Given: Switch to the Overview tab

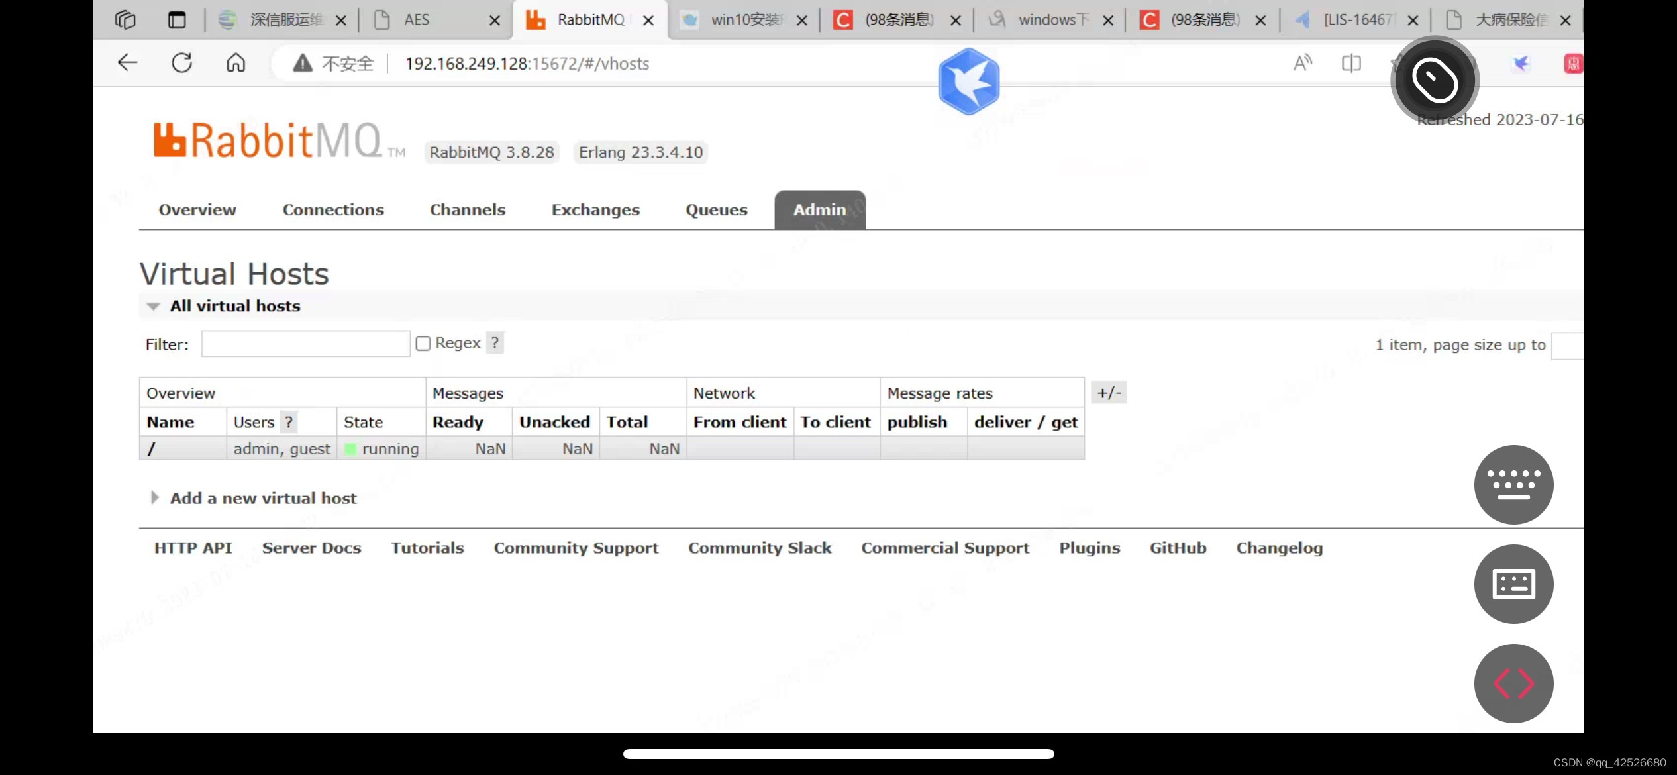Looking at the screenshot, I should tap(197, 209).
